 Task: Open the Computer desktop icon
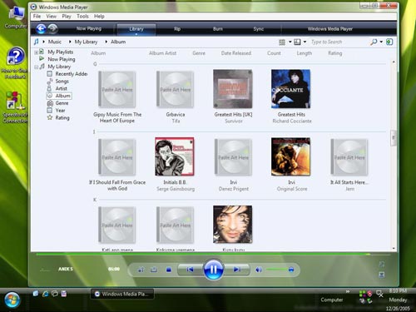coord(16,17)
